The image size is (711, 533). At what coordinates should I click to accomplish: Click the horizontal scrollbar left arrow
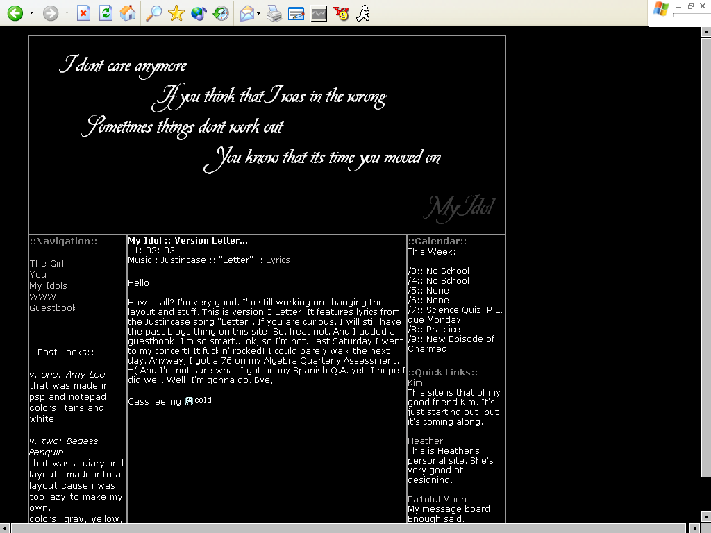click(x=5, y=528)
